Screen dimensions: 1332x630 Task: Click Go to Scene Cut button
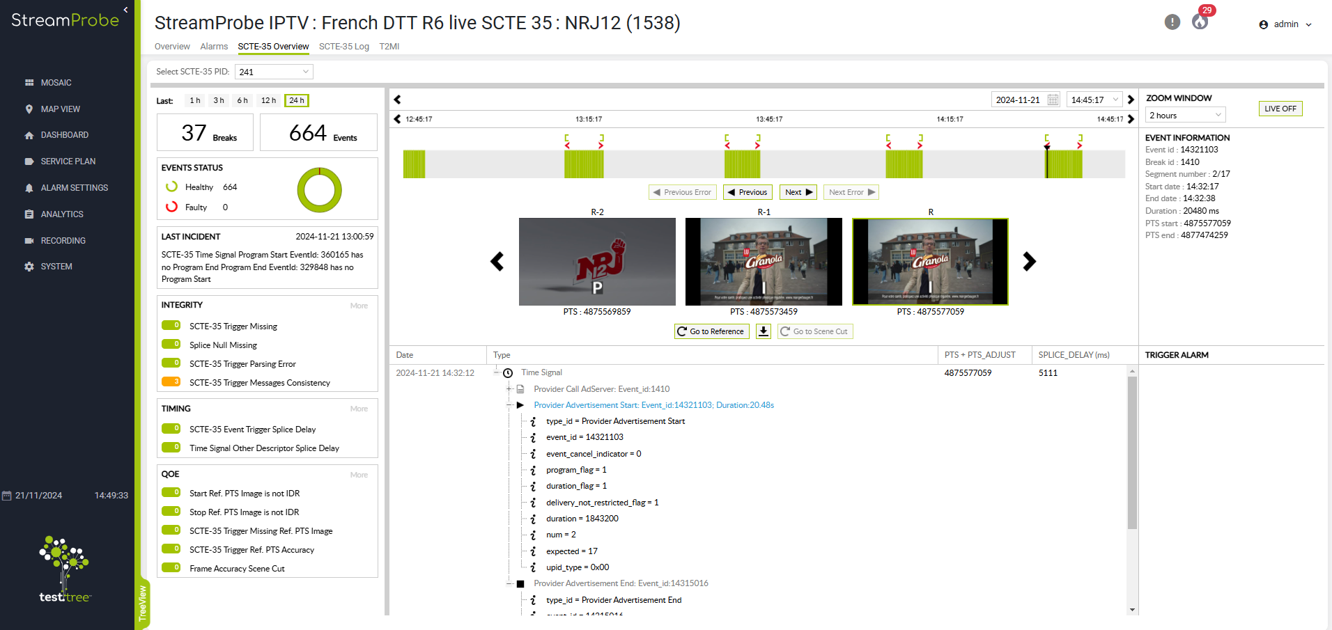click(815, 331)
